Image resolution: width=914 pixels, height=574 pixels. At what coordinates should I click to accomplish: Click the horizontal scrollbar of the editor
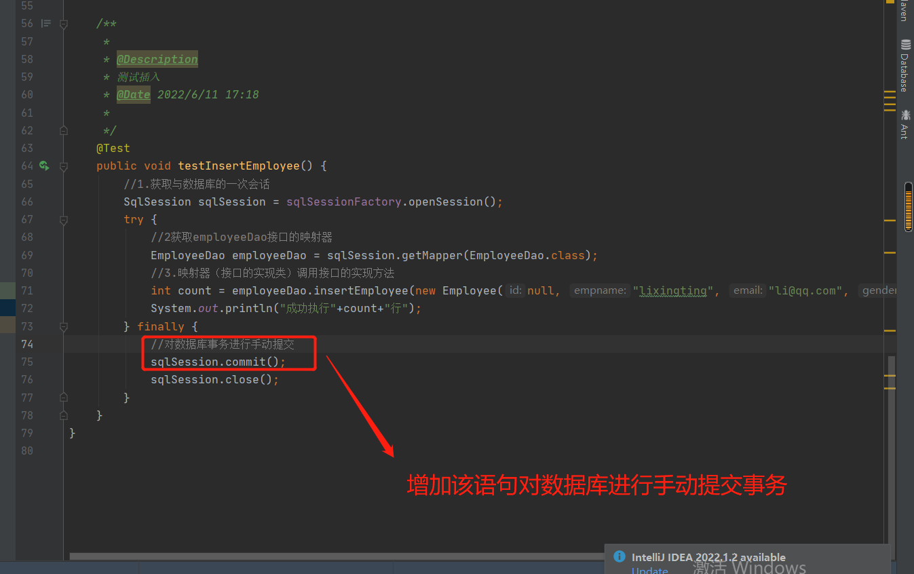[x=337, y=556]
